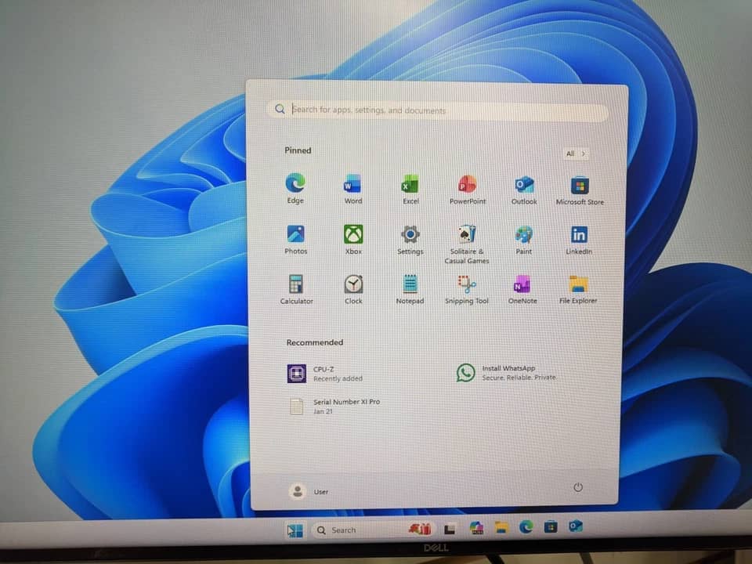
Task: Focus the Start menu search field
Action: pyautogui.click(x=437, y=110)
